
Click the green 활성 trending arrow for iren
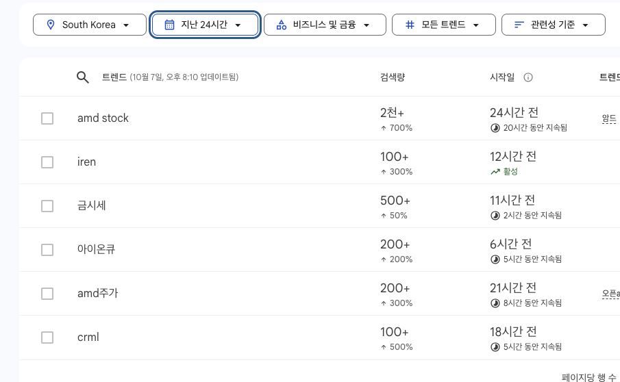pos(495,172)
